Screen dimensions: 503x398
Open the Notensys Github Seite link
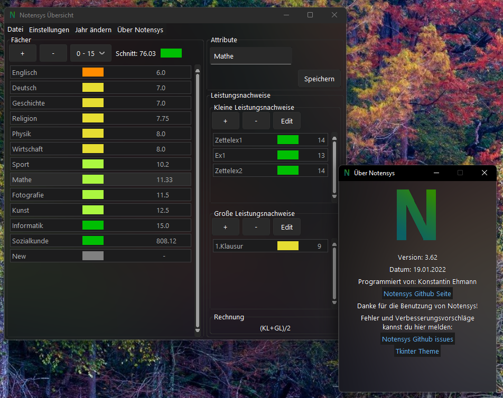tap(417, 294)
